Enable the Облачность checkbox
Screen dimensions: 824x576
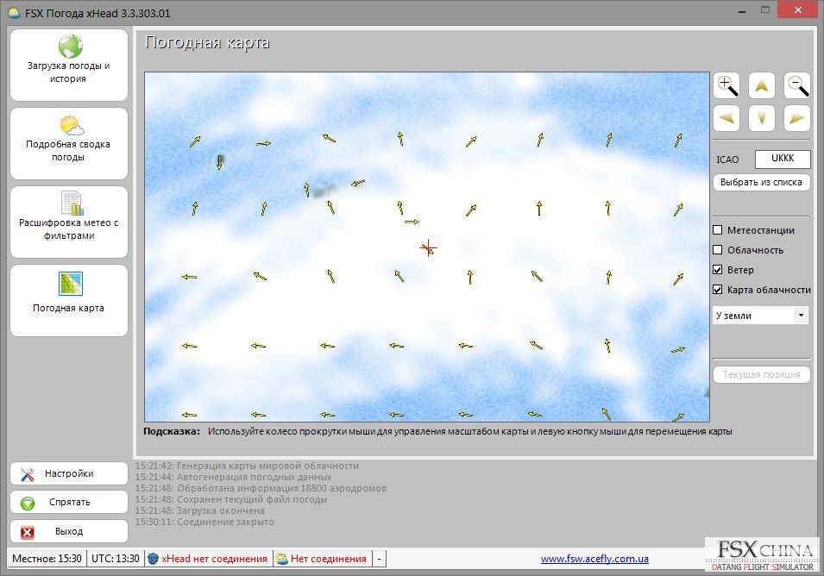pyautogui.click(x=717, y=250)
